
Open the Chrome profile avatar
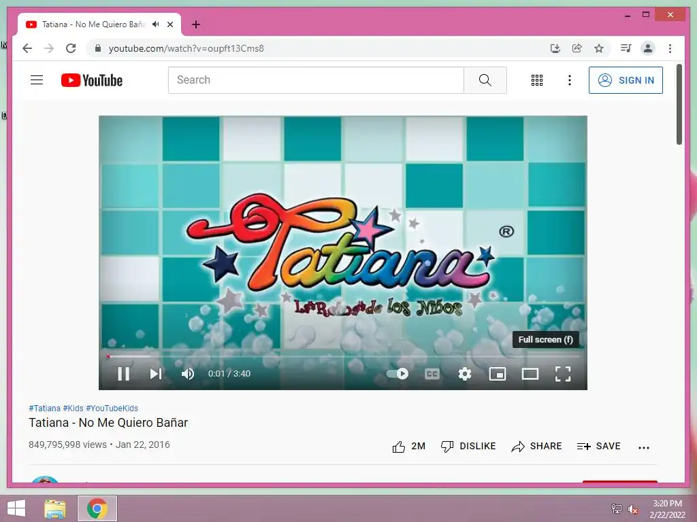tap(648, 48)
